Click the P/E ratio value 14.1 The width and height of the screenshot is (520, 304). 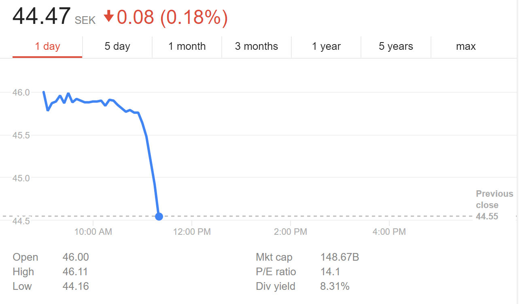[330, 272]
